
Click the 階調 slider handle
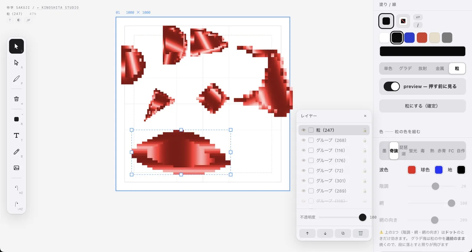pos(435,186)
